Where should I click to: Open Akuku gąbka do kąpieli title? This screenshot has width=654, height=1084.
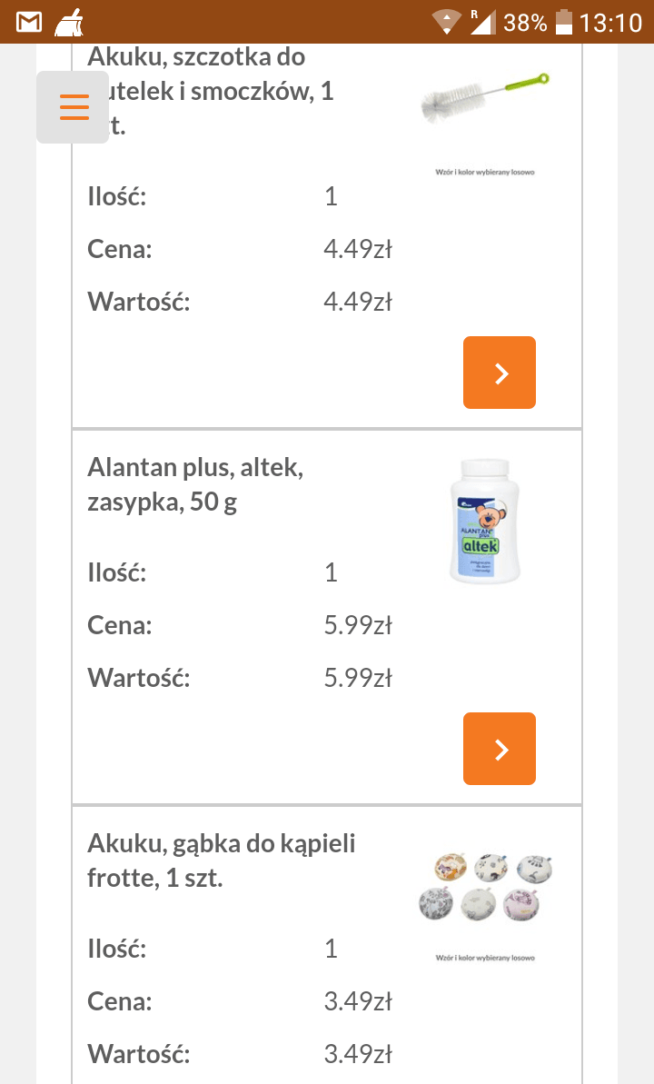tap(221, 860)
